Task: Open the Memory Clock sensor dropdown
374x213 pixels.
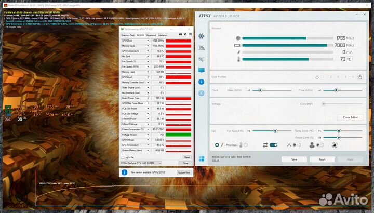Action: point(148,46)
